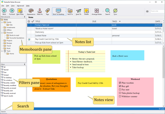Click the Mark As stamp icon
165x114 pixels.
[x=40, y=11]
